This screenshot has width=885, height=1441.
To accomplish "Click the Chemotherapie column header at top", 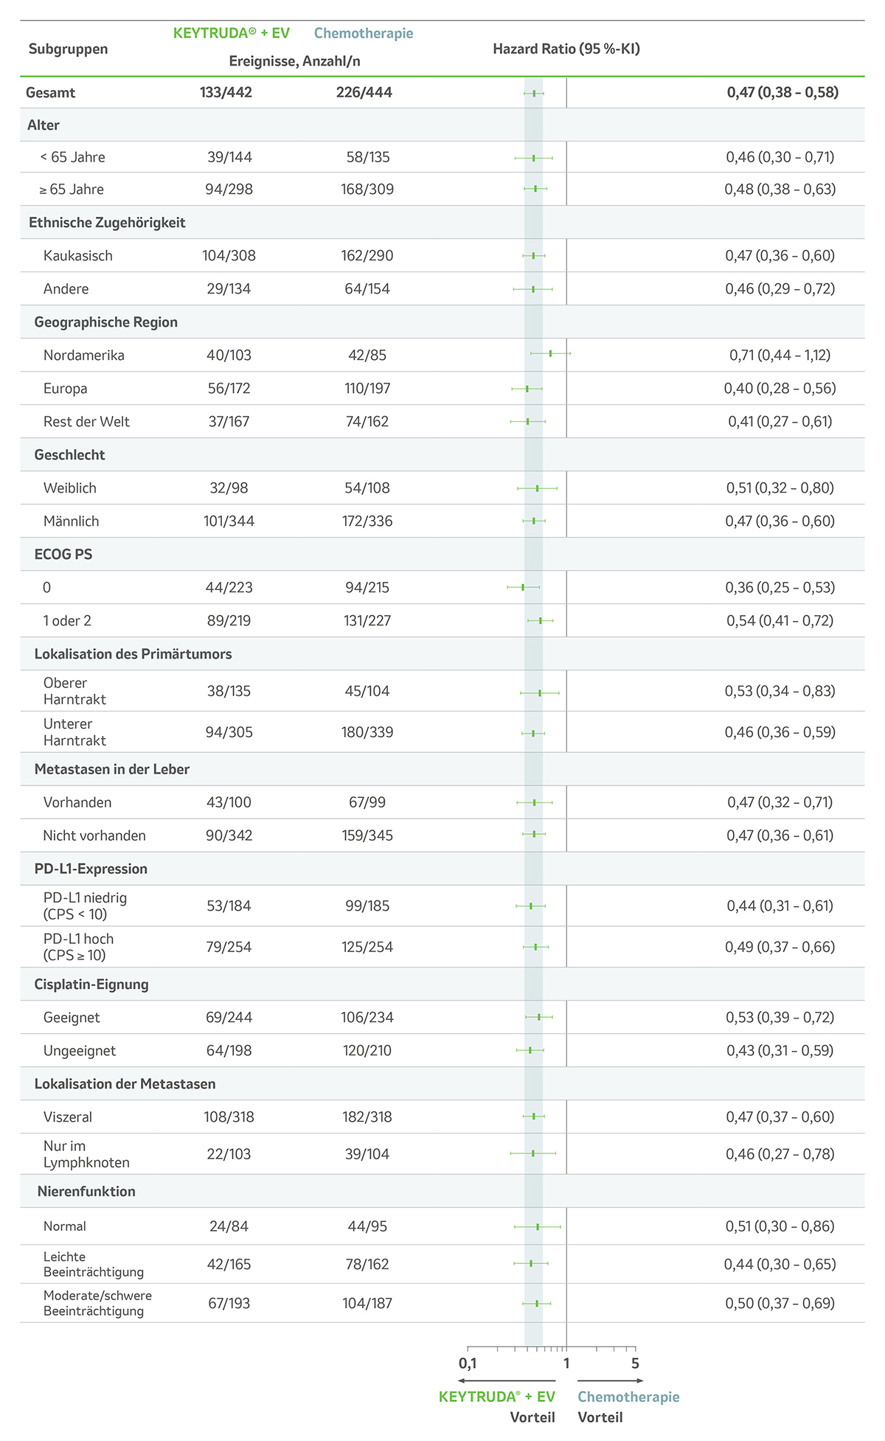I will point(364,33).
